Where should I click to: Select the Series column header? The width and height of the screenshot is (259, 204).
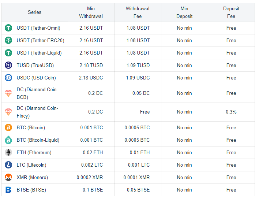click(34, 12)
